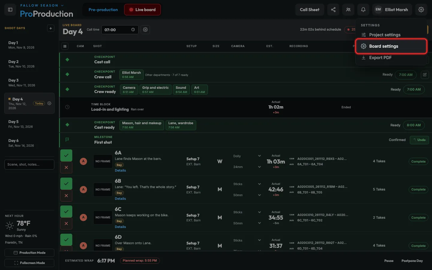Click the call time input field
The width and height of the screenshot is (432, 270).
pyautogui.click(x=120, y=30)
